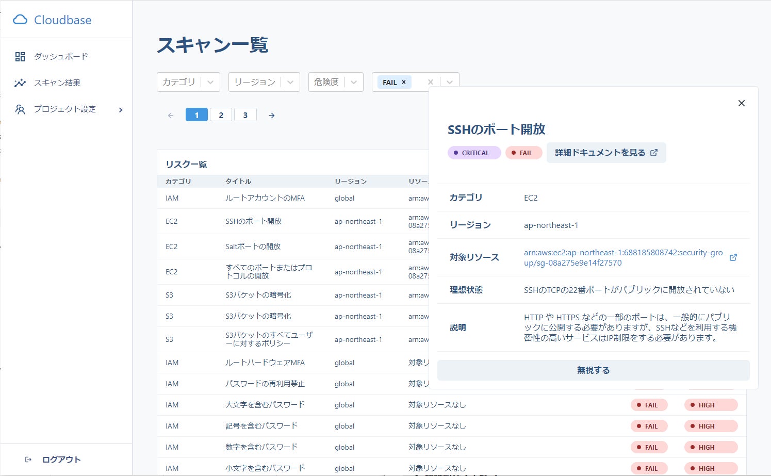The height and width of the screenshot is (476, 771).
Task: Select the Saltポートの開放 row
Action: click(x=253, y=247)
